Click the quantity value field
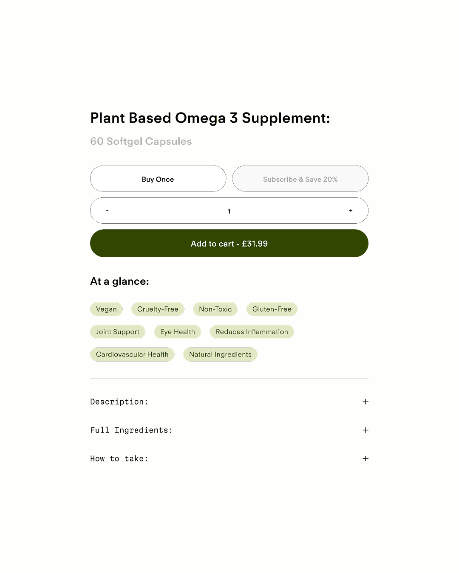The height and width of the screenshot is (573, 459). tap(229, 211)
